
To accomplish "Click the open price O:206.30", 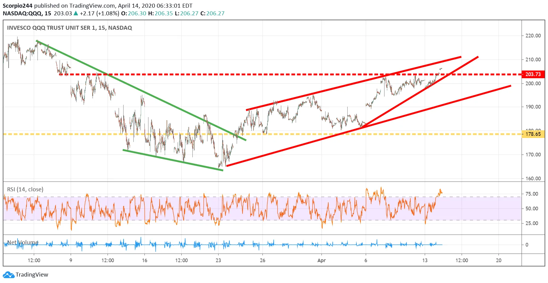I will point(134,13).
